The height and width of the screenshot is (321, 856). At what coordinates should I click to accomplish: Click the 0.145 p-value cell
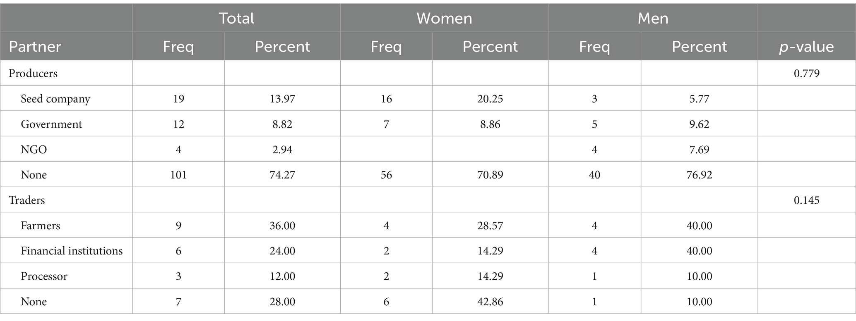[x=806, y=200]
